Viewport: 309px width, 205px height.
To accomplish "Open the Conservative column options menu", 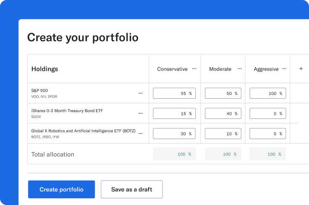I will coord(194,68).
